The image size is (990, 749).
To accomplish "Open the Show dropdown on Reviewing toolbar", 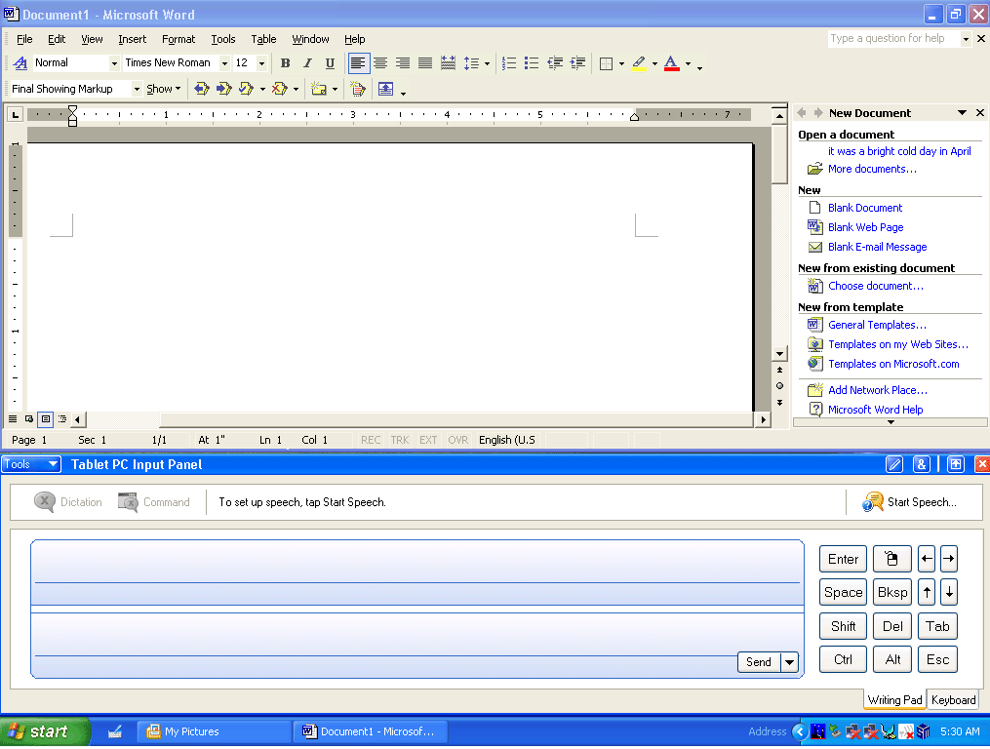I will (x=164, y=89).
